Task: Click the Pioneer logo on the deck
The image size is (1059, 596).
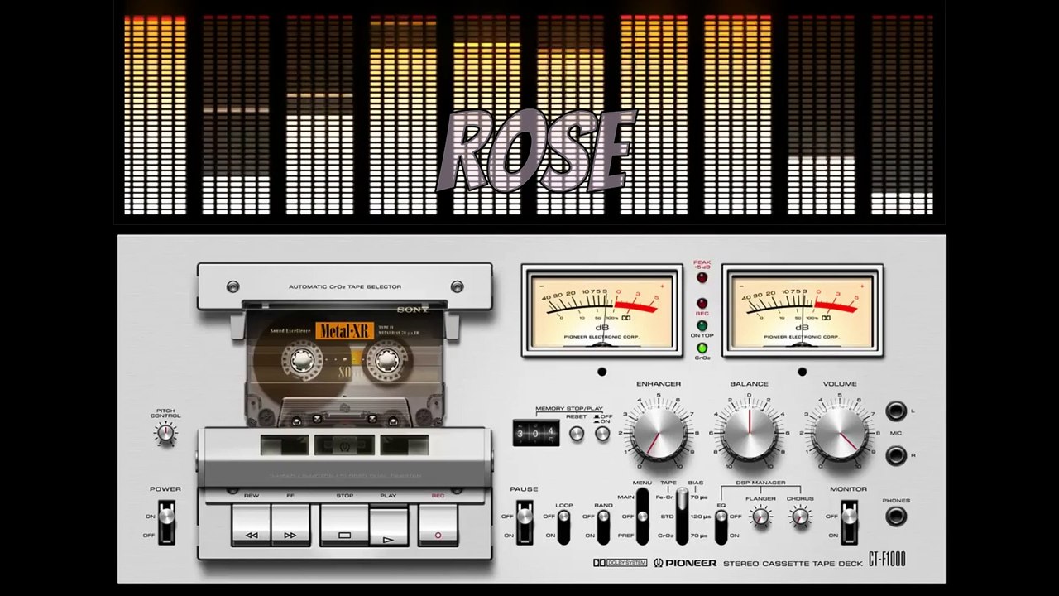Action: 684,563
